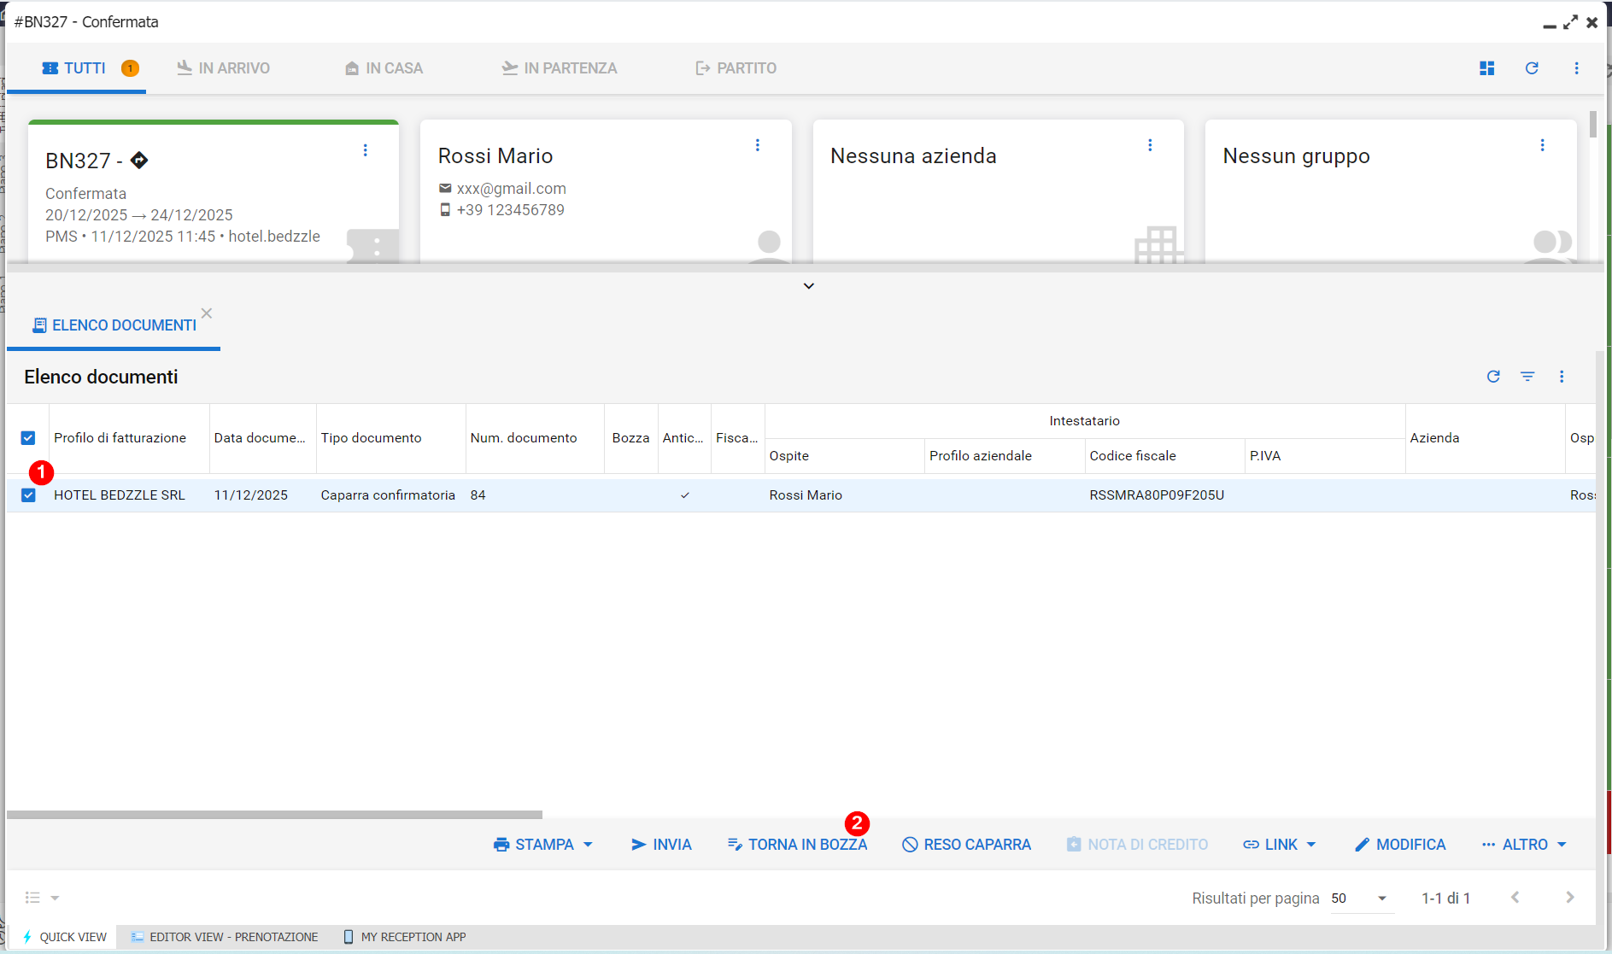Viewport: 1612px width, 954px height.
Task: Open three-dot menu on Rossi Mario card
Action: [757, 145]
